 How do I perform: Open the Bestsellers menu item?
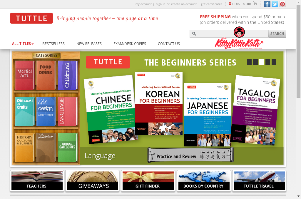coord(53,44)
